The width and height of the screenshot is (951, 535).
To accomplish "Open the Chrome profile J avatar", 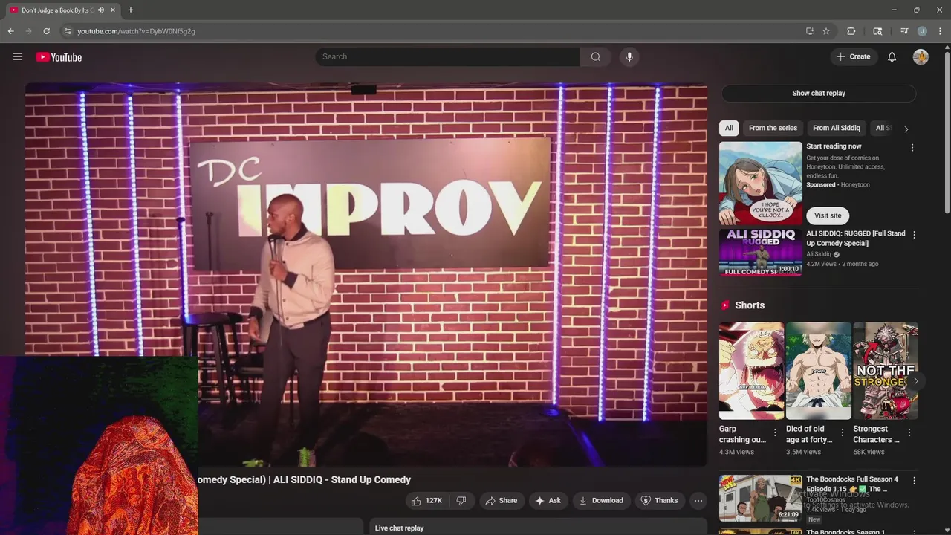I will pyautogui.click(x=922, y=31).
